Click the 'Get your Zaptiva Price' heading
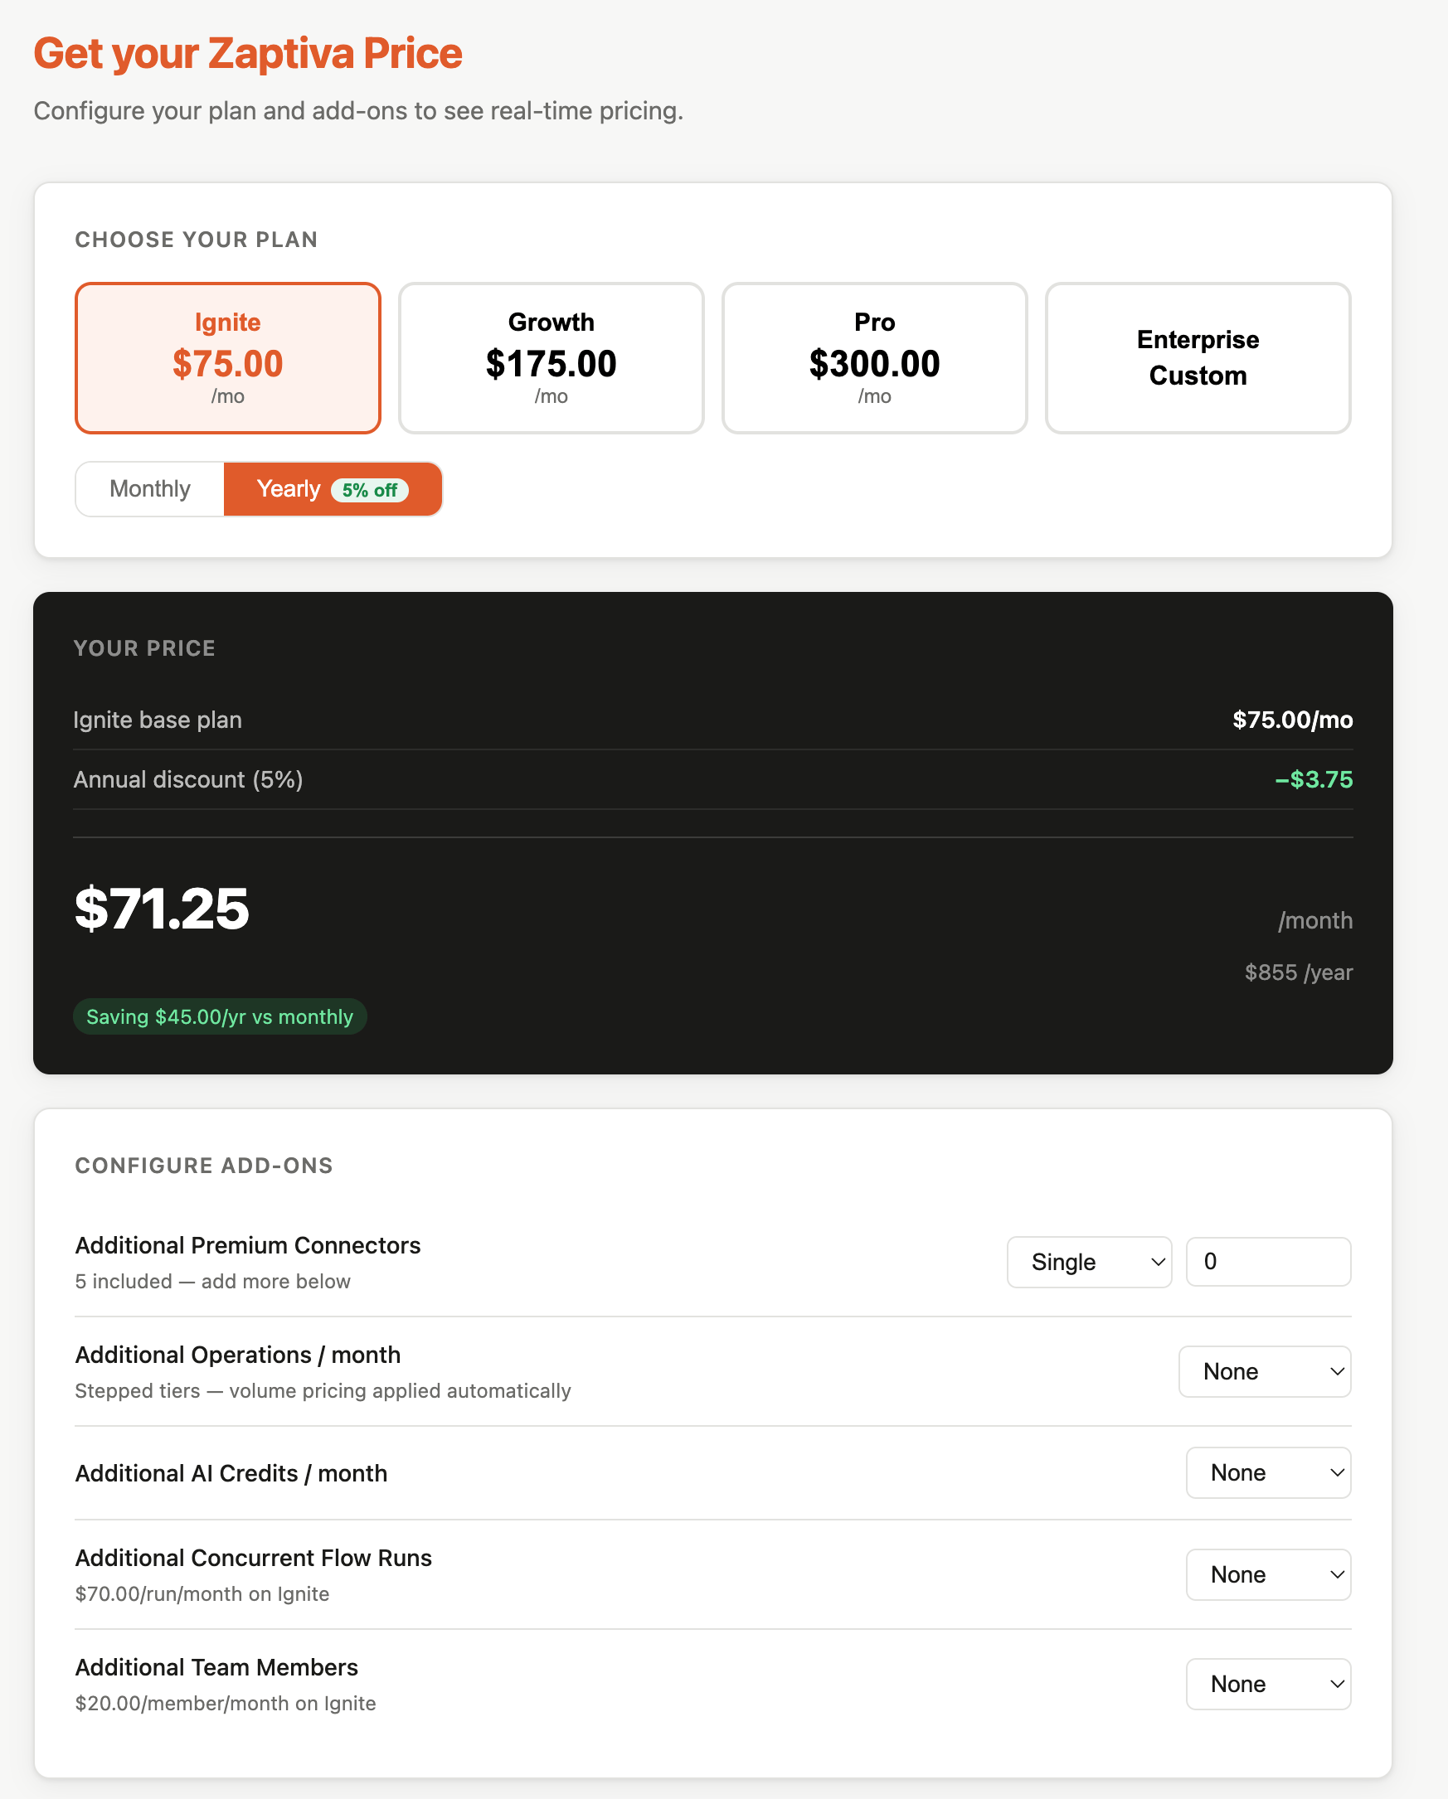The height and width of the screenshot is (1799, 1448). coord(248,53)
